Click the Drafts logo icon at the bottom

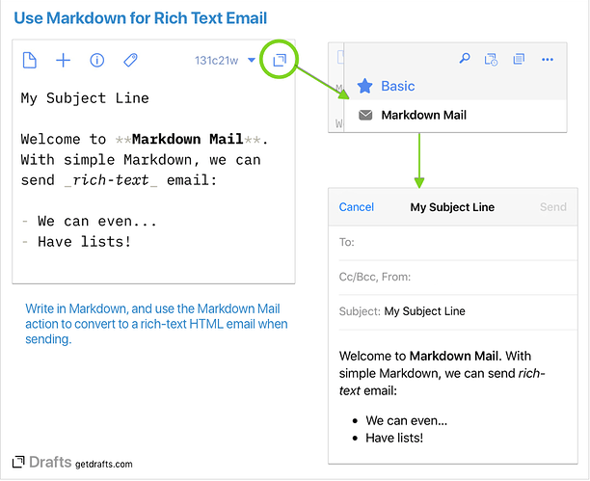tap(18, 462)
